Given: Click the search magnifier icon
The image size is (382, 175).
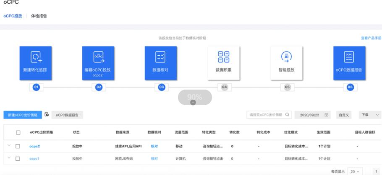Looking at the screenshot, I should [287, 115].
